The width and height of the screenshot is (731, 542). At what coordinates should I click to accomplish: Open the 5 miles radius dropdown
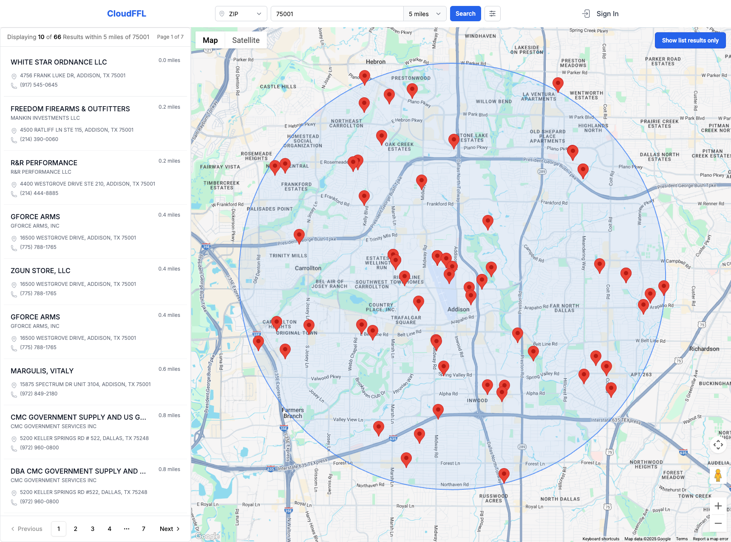[425, 14]
